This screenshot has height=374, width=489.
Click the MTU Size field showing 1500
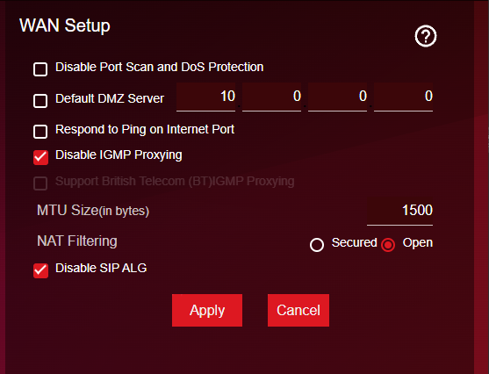399,211
